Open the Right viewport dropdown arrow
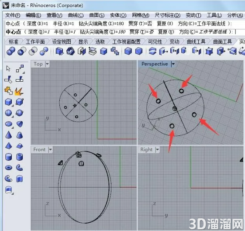Image resolution: width=245 pixels, height=231 pixels. tap(157, 149)
